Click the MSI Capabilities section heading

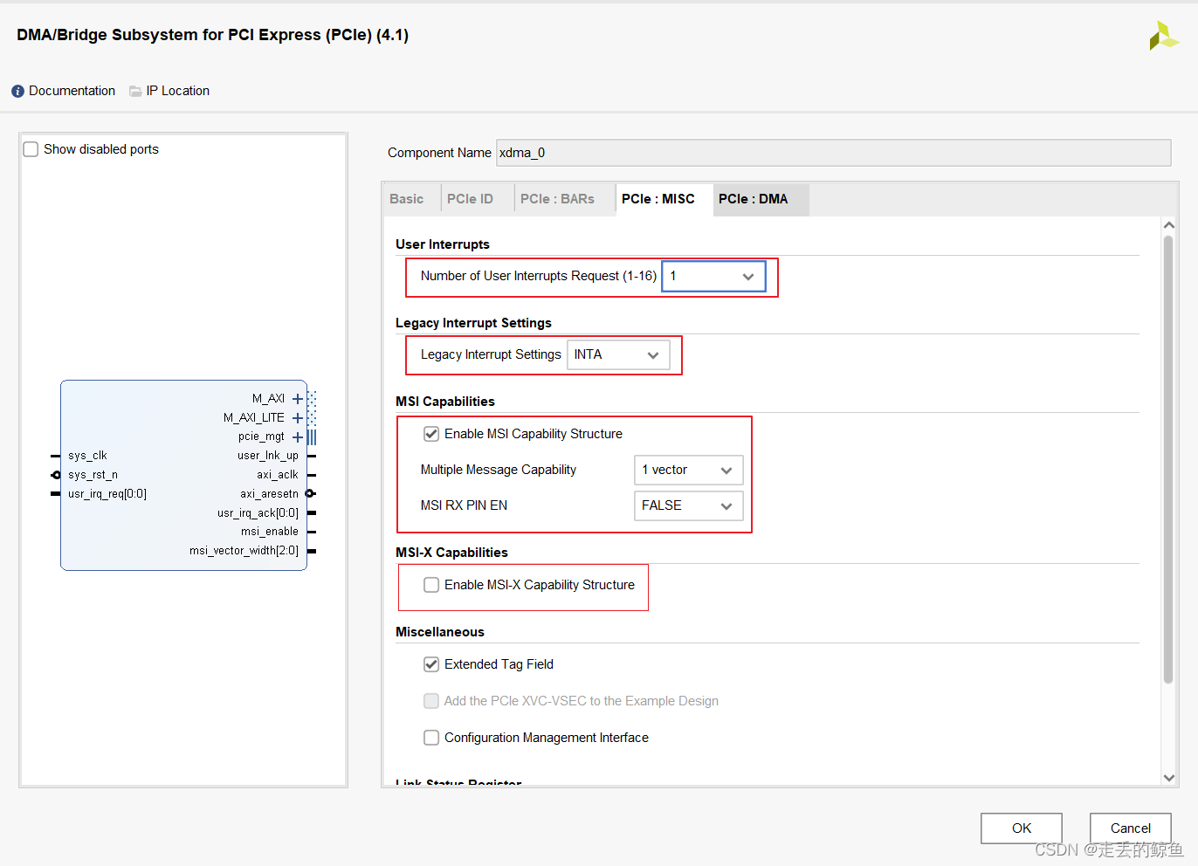coord(445,402)
